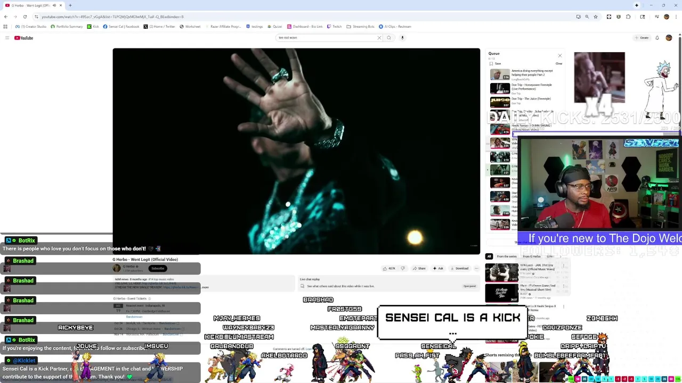Open a new browser tab

click(70, 5)
